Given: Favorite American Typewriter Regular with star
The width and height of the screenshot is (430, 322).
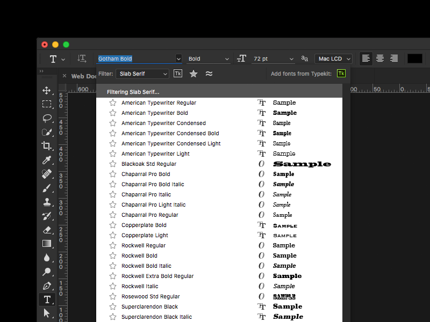Looking at the screenshot, I should 113,103.
